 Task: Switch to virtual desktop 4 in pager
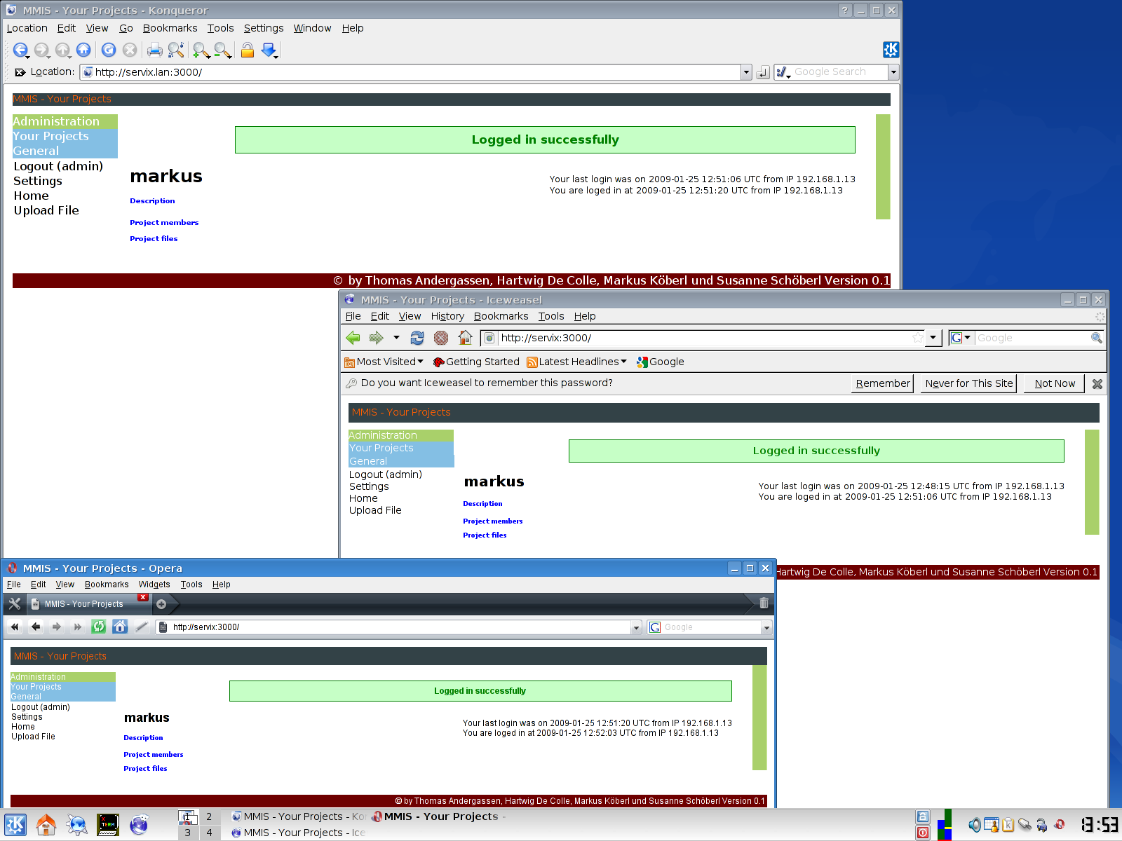click(209, 833)
